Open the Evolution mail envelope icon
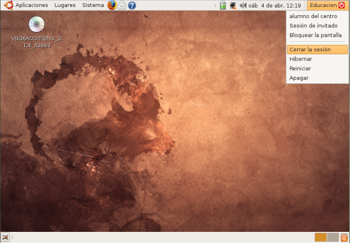This screenshot has width=350, height=243. tap(122, 5)
